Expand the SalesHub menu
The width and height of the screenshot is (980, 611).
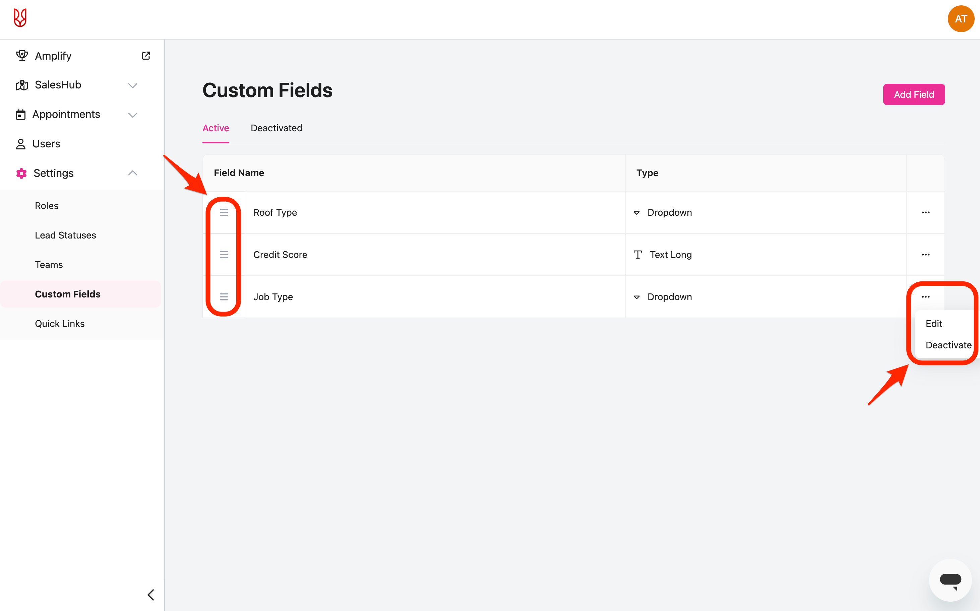(133, 85)
